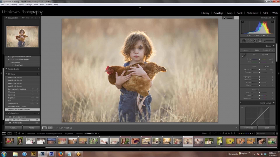Open Grid view from filmstrip icon
Viewport: 280px width, 157px height.
click(x=15, y=133)
